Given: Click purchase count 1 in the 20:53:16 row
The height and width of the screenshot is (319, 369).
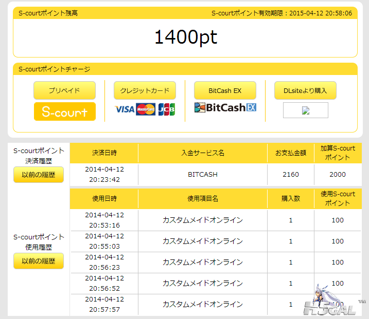Looking at the screenshot, I should click(291, 220).
